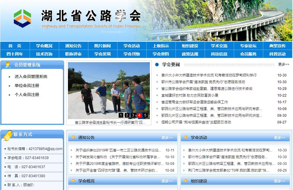Click the 单位会员注册 link

[27, 86]
